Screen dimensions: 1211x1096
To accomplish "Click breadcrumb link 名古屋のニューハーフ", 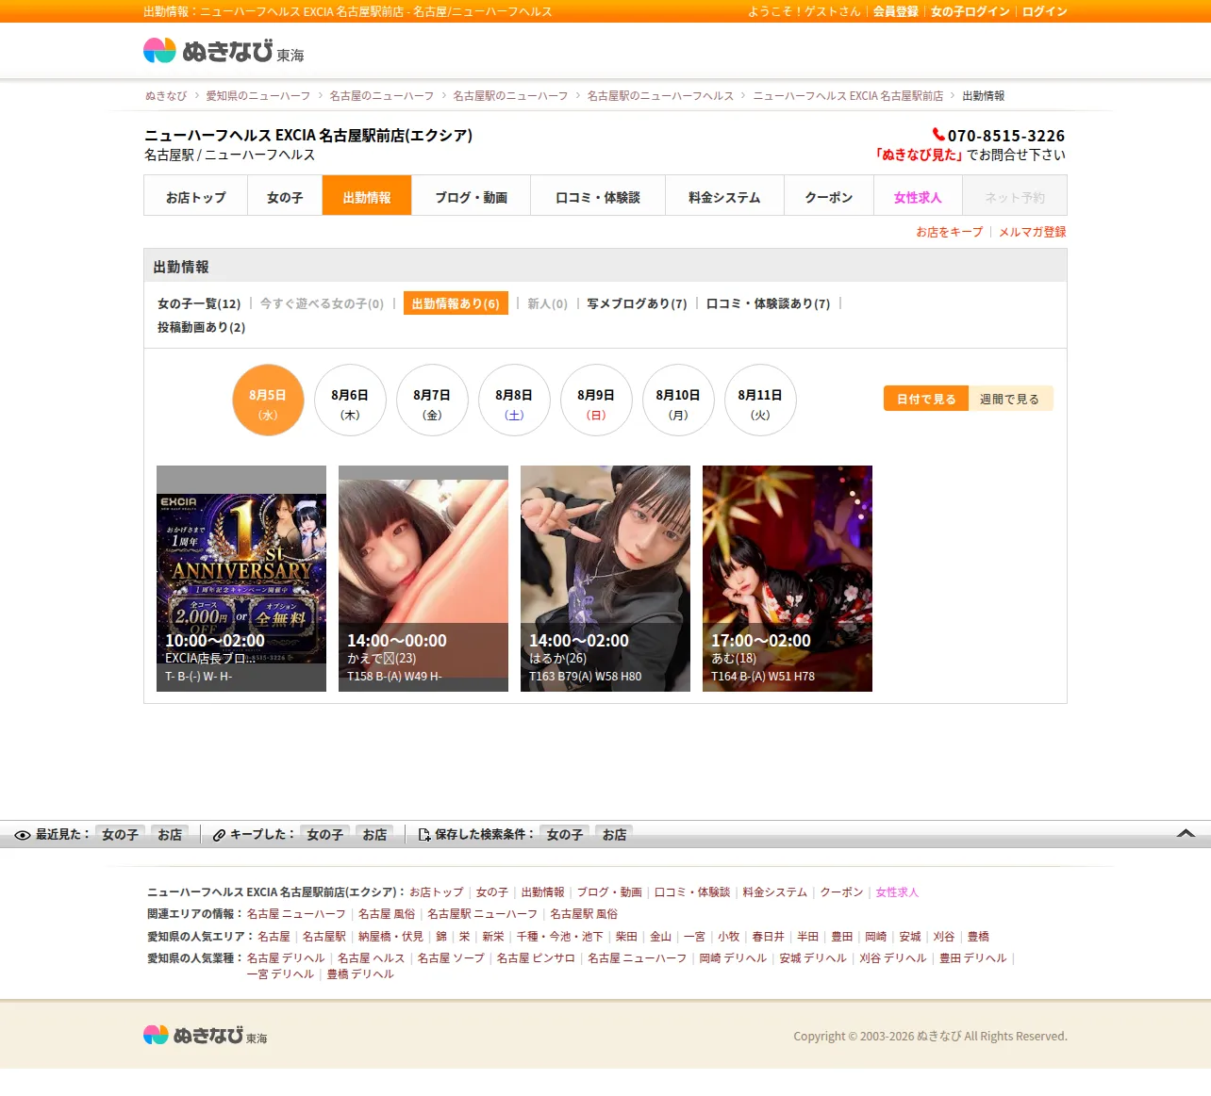I will coord(382,96).
